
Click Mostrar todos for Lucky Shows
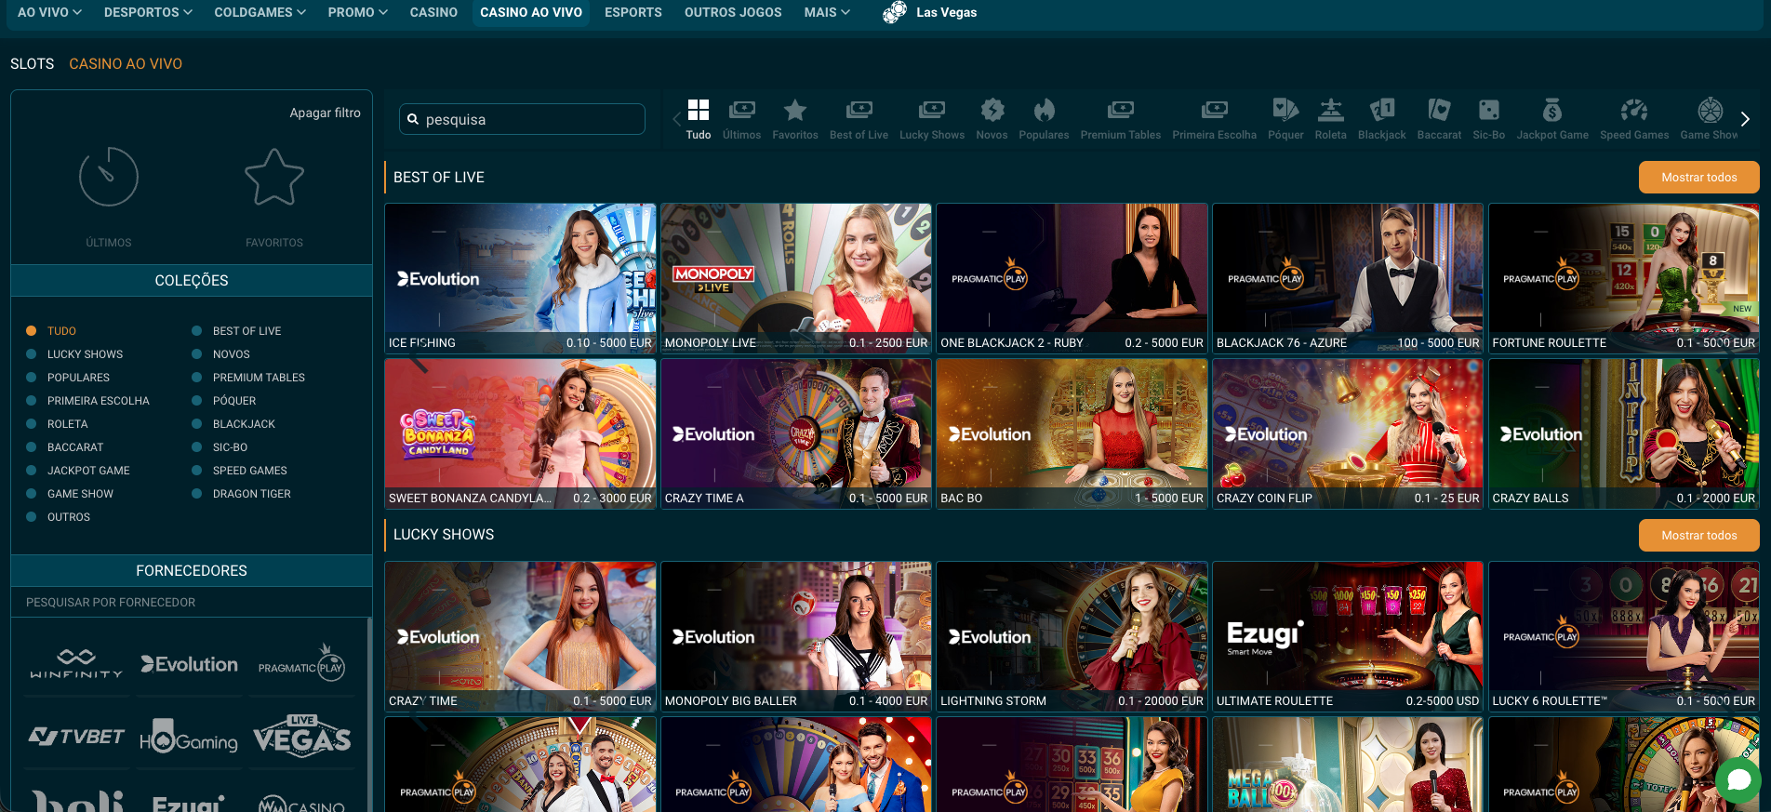[1698, 536]
